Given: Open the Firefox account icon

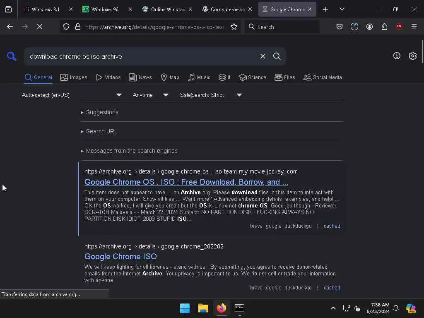Looking at the screenshot, I should pyautogui.click(x=369, y=26).
